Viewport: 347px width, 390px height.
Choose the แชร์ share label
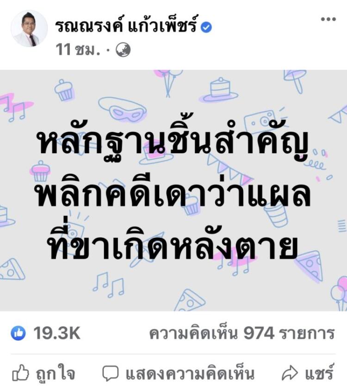pyautogui.click(x=319, y=372)
